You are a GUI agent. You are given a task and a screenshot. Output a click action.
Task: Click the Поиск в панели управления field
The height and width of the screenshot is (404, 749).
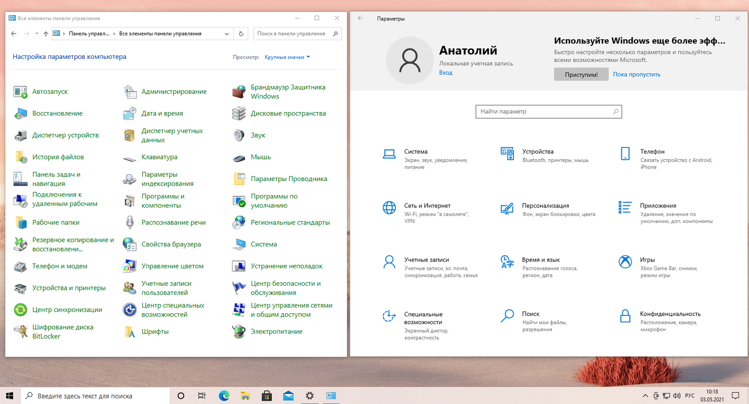(298, 34)
